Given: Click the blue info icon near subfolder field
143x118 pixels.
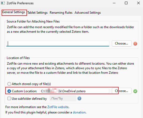Looking at the screenshot, I should [79, 98].
